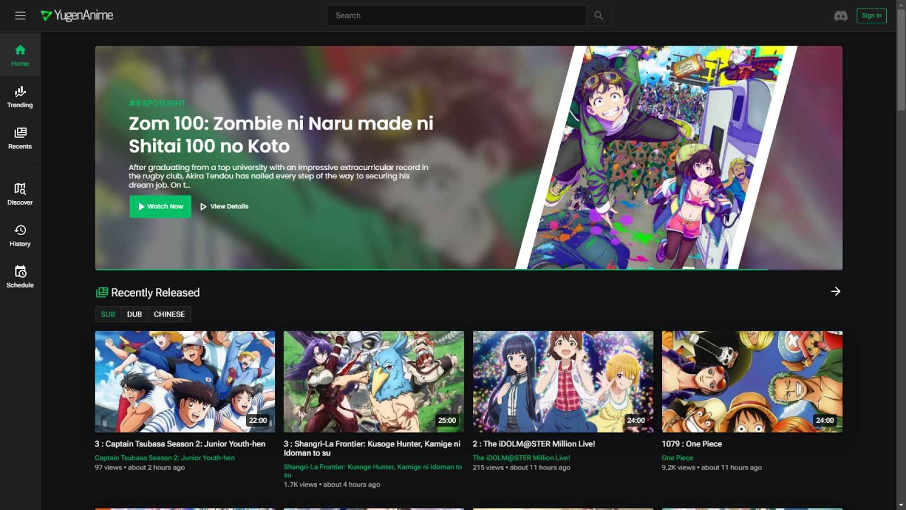Click '3 : Shangri-La Frontier' episode title
906x510 pixels.
pyautogui.click(x=372, y=448)
